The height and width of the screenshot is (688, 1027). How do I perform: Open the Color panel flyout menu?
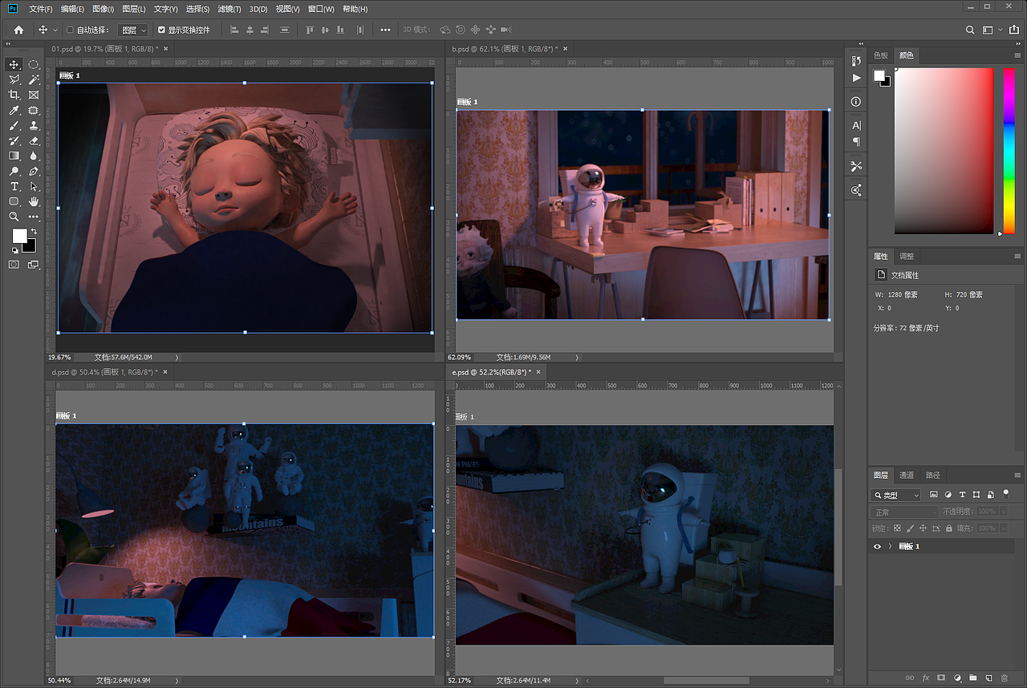pos(1017,55)
